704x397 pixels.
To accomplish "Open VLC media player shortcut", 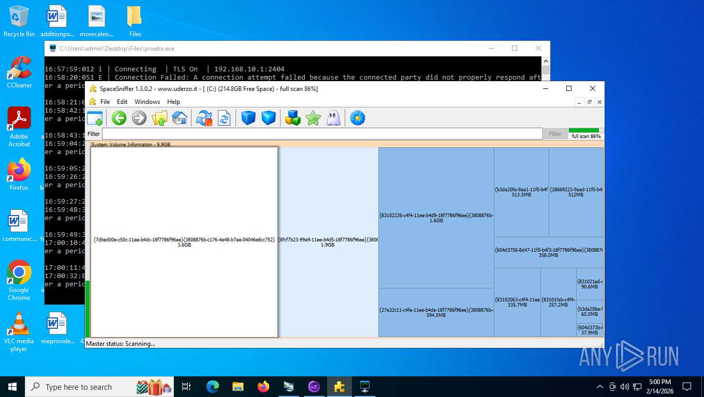I will coord(19,331).
